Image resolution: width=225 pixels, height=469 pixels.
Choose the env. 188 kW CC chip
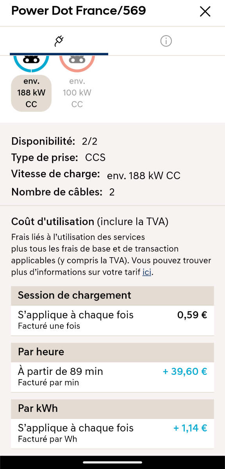tap(31, 93)
